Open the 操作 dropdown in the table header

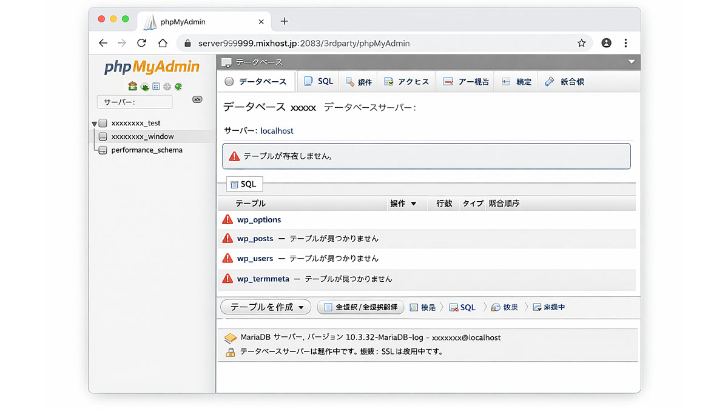[405, 204]
